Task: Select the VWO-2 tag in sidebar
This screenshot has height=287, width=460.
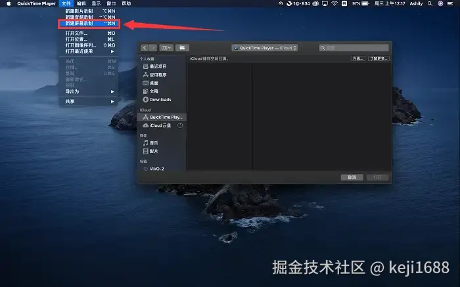Action: coord(162,169)
